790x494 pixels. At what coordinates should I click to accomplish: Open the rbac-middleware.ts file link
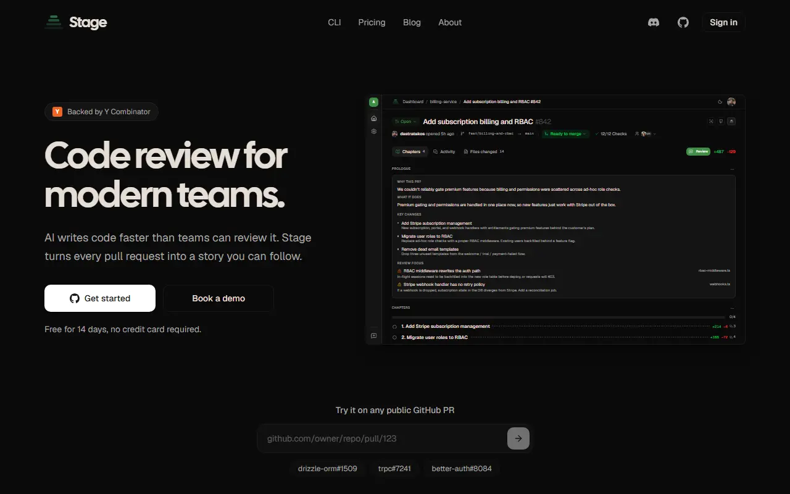[x=714, y=270]
